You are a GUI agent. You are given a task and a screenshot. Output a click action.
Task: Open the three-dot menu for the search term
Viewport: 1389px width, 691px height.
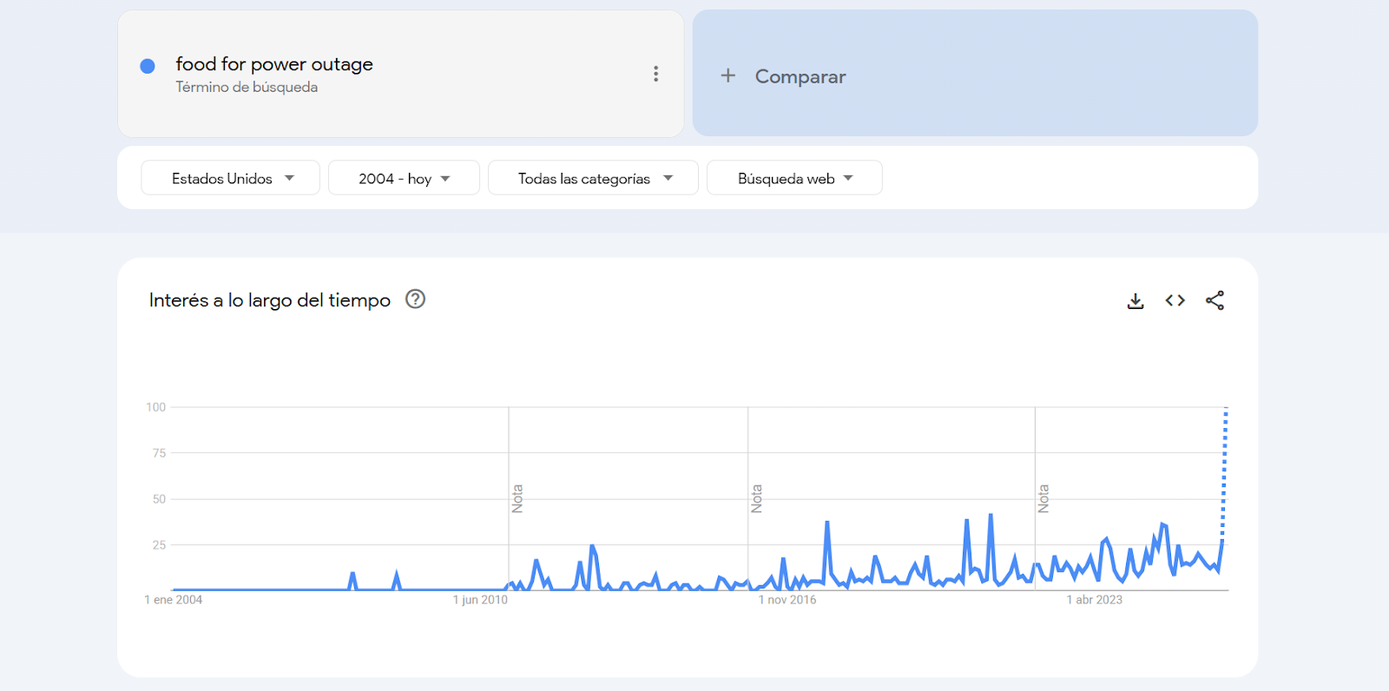655,74
